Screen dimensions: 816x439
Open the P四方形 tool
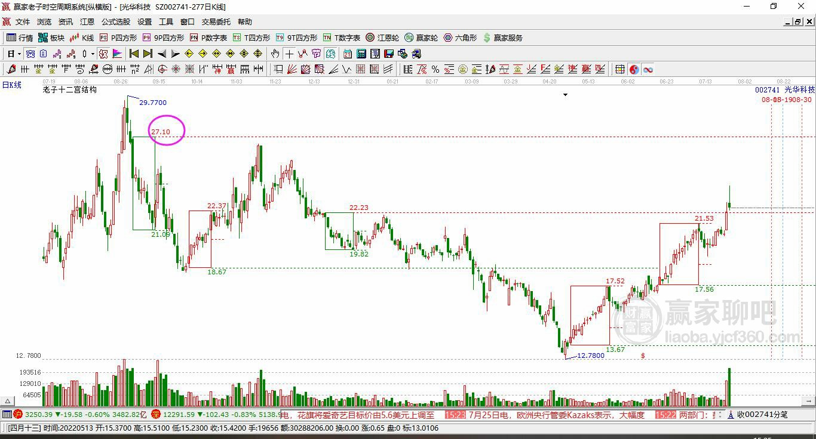click(x=118, y=38)
